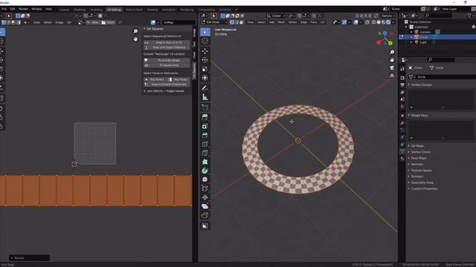Select the Inset Faces tool
The width and height of the screenshot is (476, 267).
(x=205, y=126)
